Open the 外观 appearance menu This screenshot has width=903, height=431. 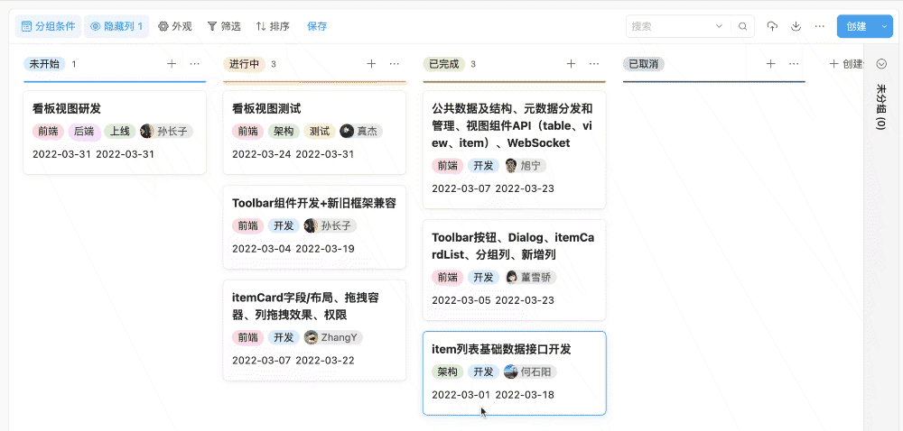(175, 26)
